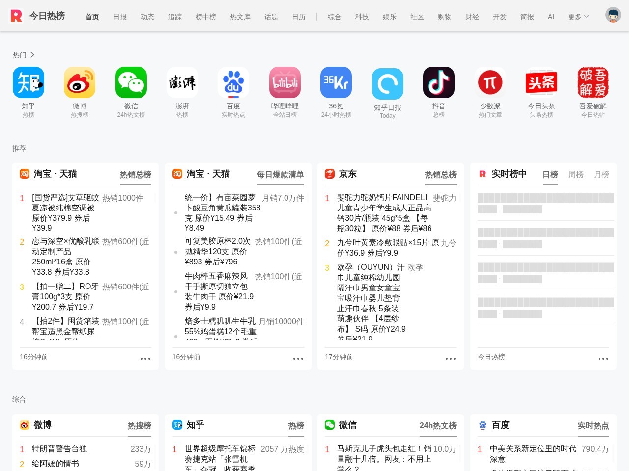Open 牛肉棒五香麻辣风干手撕 product link
The image size is (629, 471).
pyautogui.click(x=219, y=291)
